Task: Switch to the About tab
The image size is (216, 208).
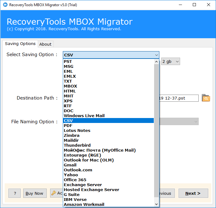Action: [x=45, y=44]
